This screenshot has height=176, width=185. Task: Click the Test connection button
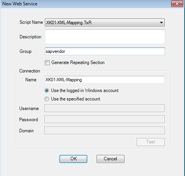click(151, 142)
